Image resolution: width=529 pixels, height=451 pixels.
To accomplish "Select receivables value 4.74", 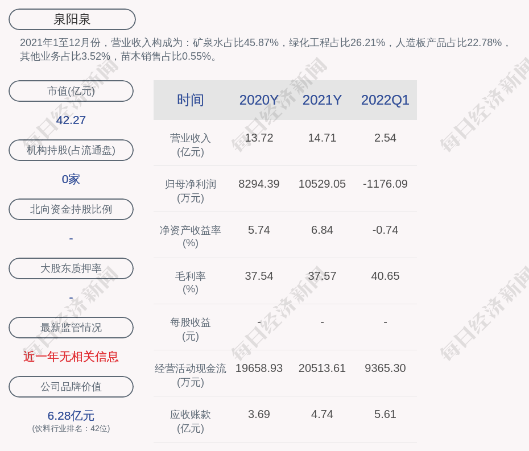I will (x=322, y=414).
